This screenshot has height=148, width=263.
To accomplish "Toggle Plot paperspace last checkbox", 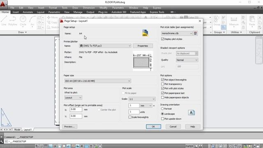I will [162, 93].
